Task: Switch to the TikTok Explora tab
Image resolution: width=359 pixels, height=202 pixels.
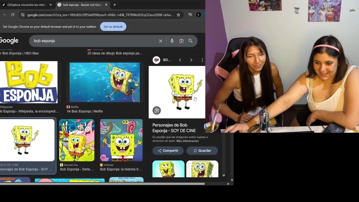Action: [27, 5]
